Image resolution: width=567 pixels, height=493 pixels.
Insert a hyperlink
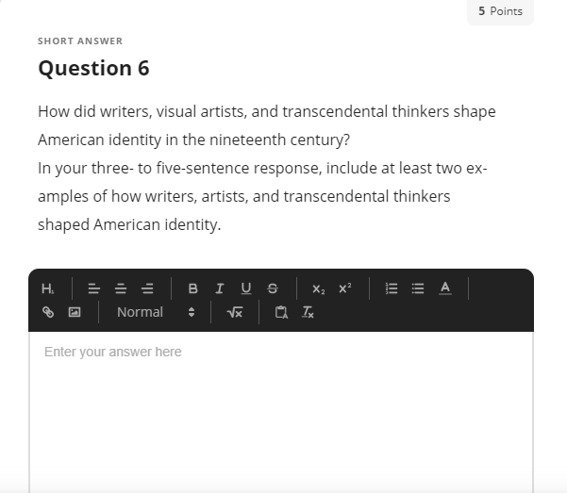coord(48,312)
